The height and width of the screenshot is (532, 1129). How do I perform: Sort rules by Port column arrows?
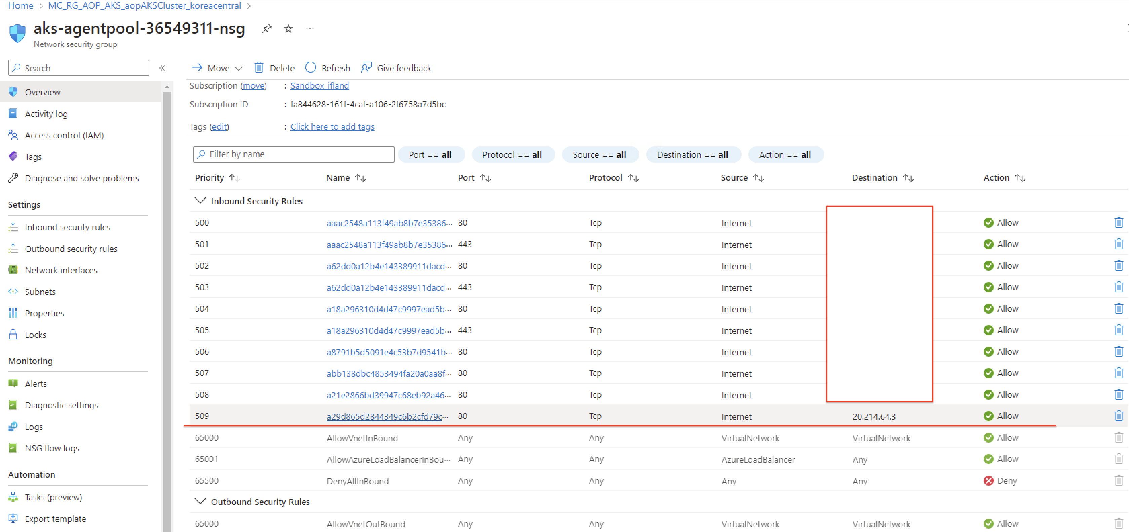pos(485,178)
